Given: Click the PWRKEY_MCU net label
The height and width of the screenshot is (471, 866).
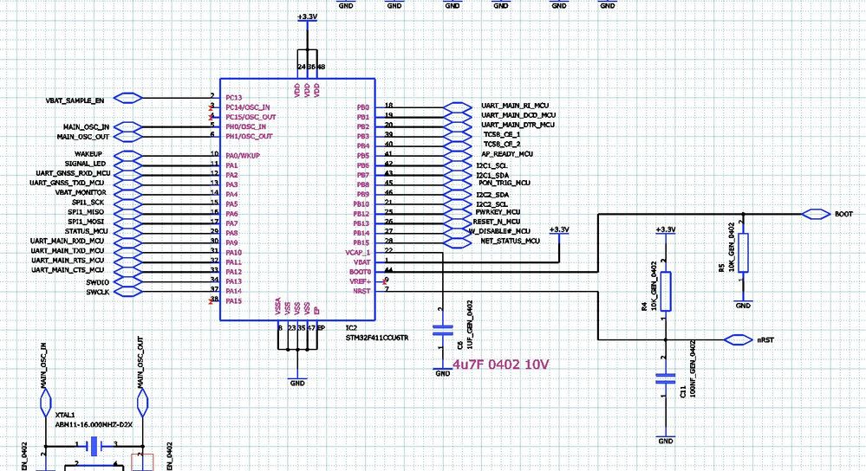Looking at the screenshot, I should coord(498,212).
